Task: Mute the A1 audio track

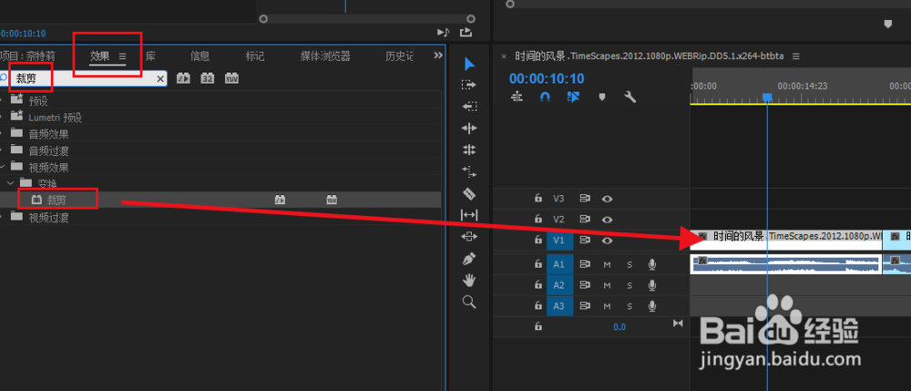Action: pyautogui.click(x=607, y=265)
